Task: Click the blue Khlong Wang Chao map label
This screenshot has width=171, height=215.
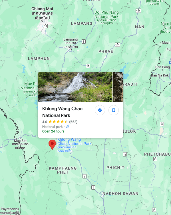Action: click(74, 142)
